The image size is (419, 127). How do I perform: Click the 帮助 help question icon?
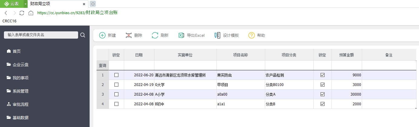click(x=251, y=35)
